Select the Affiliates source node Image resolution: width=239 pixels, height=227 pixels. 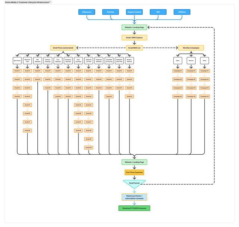(x=182, y=12)
